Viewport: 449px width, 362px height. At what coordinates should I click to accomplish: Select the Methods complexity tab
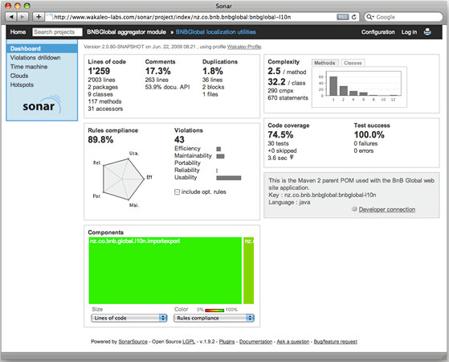(x=325, y=63)
